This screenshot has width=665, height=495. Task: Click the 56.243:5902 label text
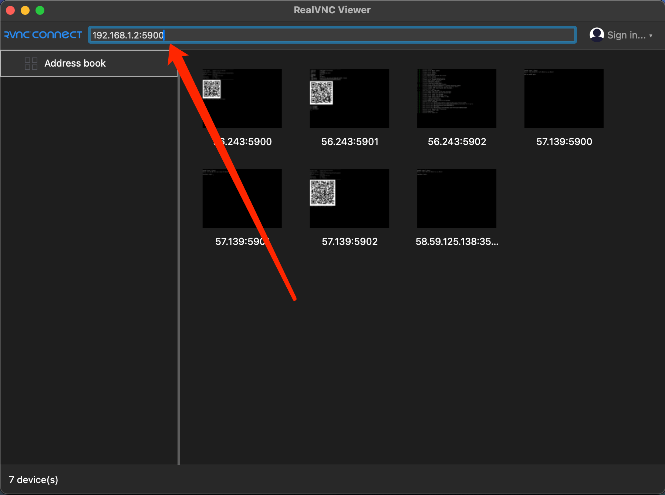[457, 142]
